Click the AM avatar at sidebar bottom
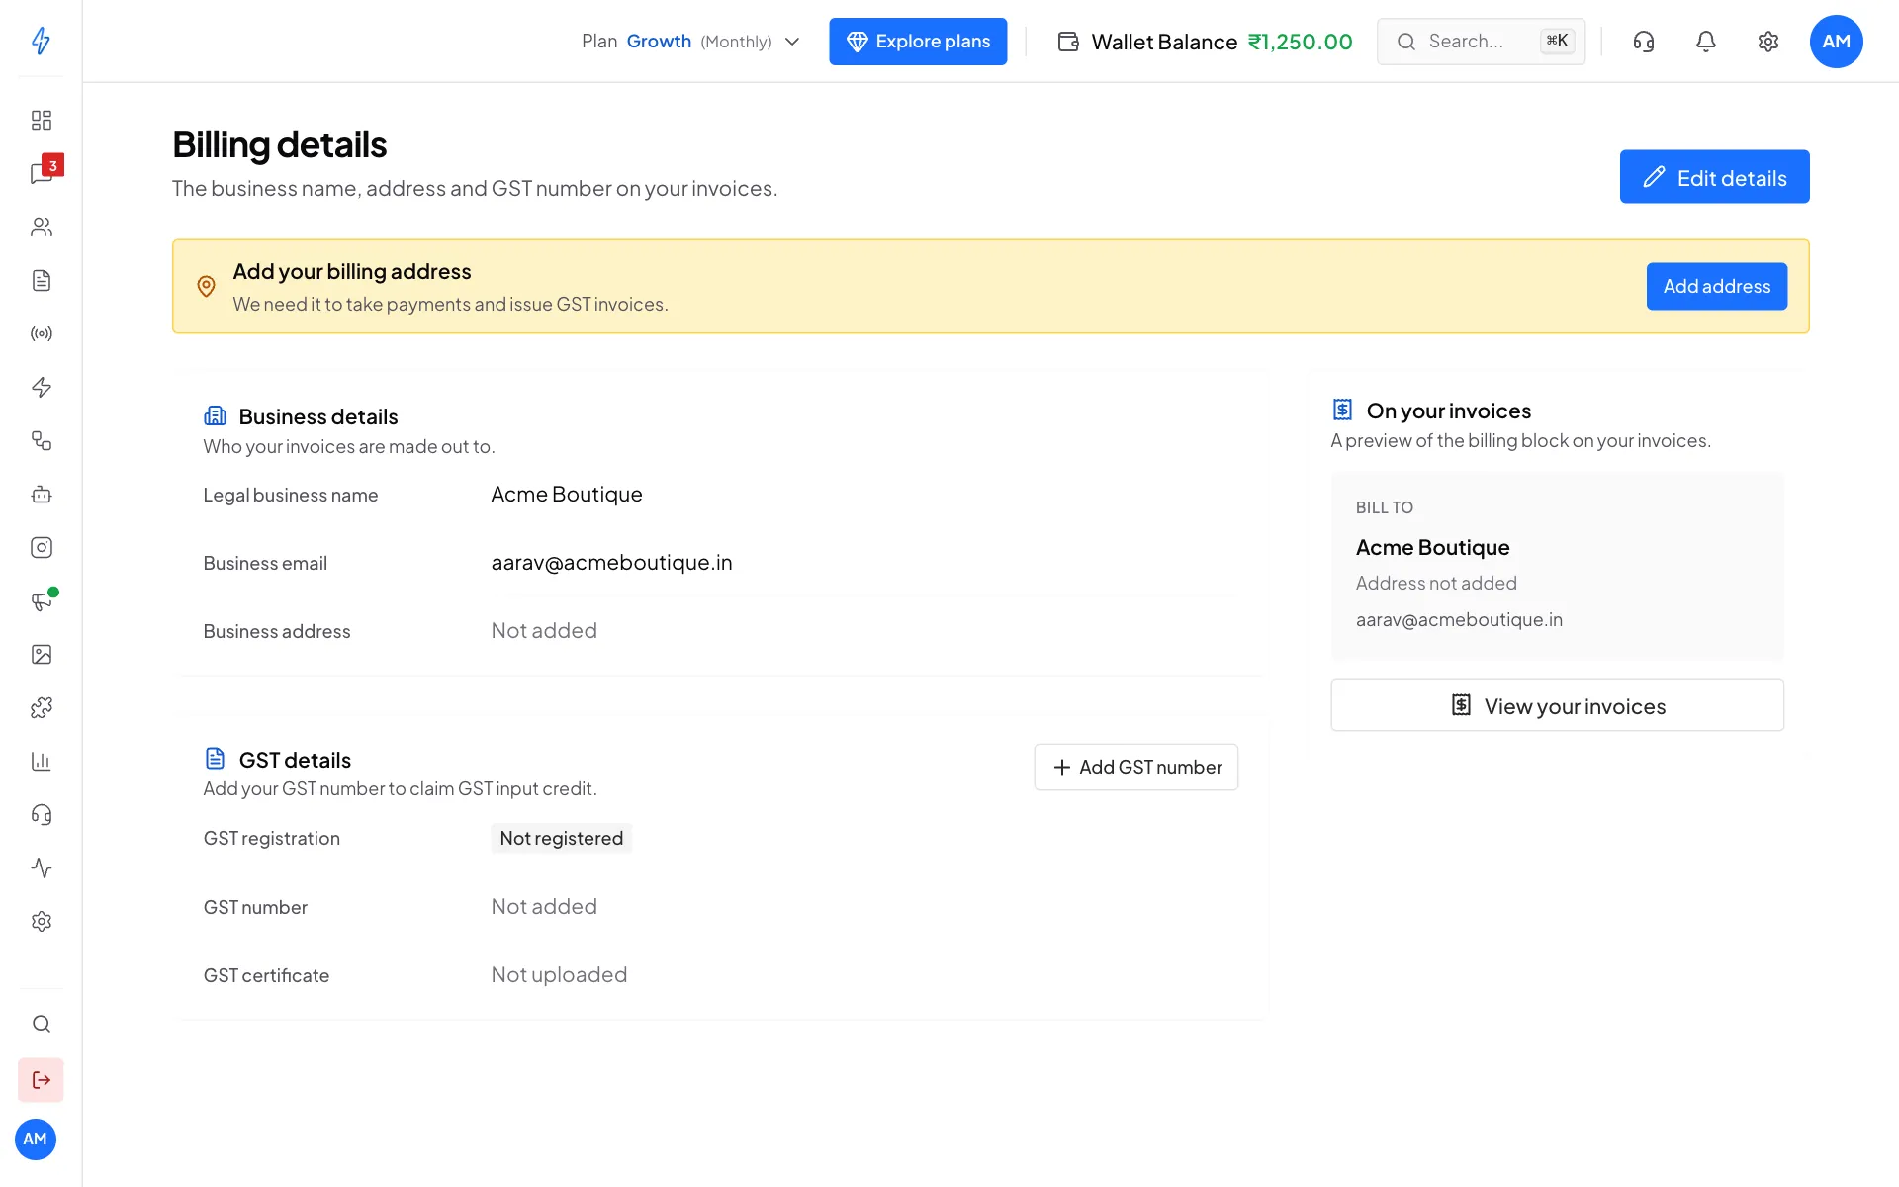 pyautogui.click(x=36, y=1140)
